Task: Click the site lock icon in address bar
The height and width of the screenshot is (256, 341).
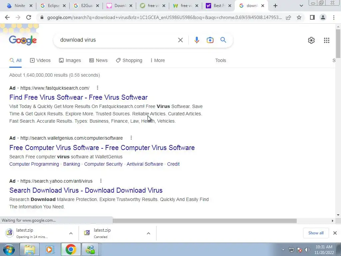Action: (x=42, y=17)
